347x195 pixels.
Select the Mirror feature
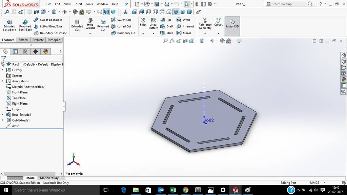click(184, 33)
